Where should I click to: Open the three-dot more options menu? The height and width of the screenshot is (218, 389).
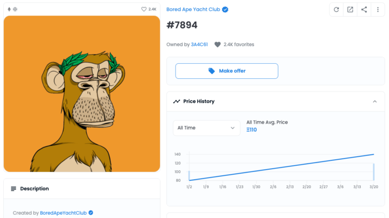[378, 9]
